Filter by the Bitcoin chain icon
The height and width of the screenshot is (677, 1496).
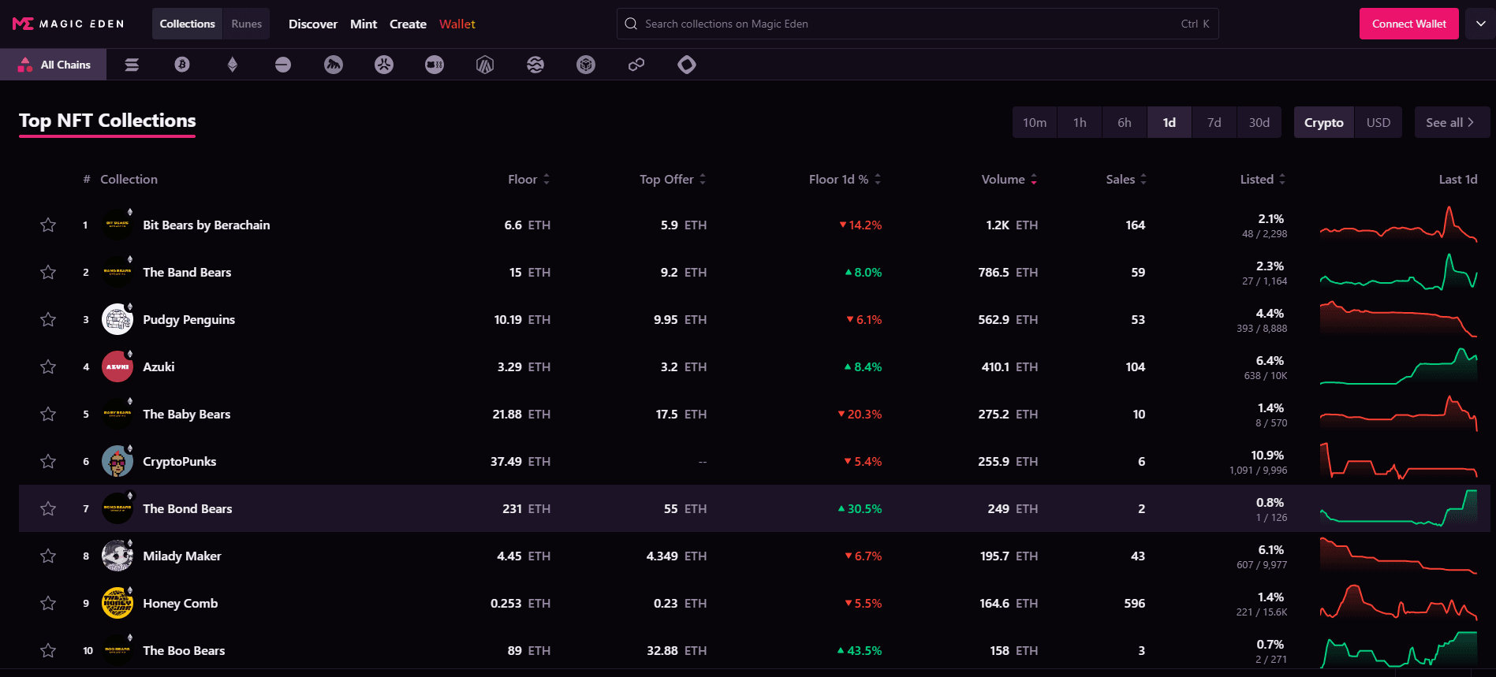[182, 65]
